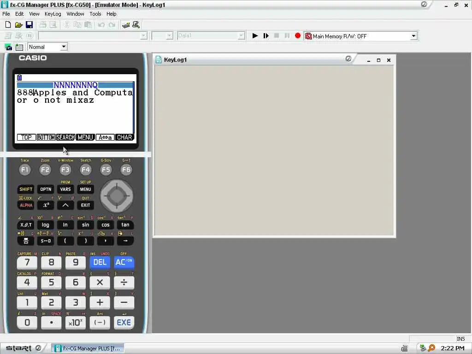Image resolution: width=472 pixels, height=354 pixels.
Task: Click the F5 G-Solv calculator key
Action: tap(106, 170)
